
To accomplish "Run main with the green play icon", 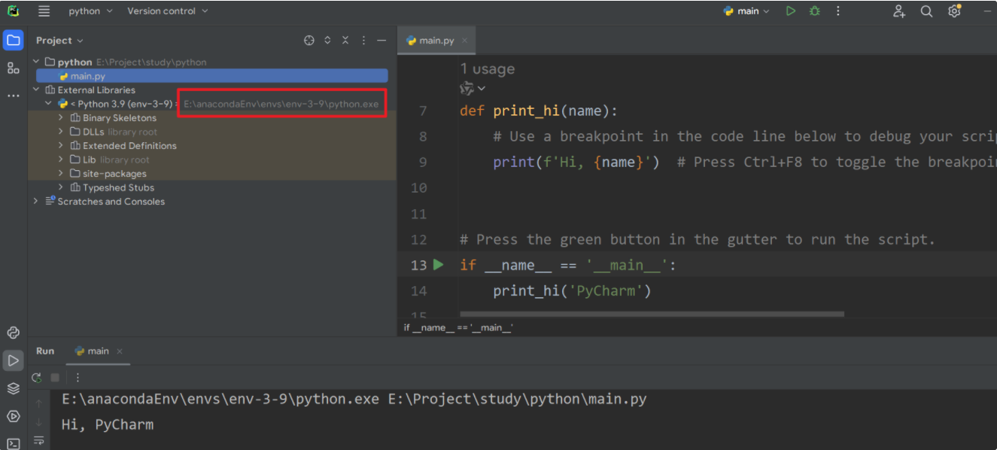I will (x=790, y=11).
